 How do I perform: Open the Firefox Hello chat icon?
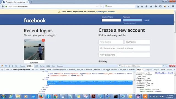(156, 7)
